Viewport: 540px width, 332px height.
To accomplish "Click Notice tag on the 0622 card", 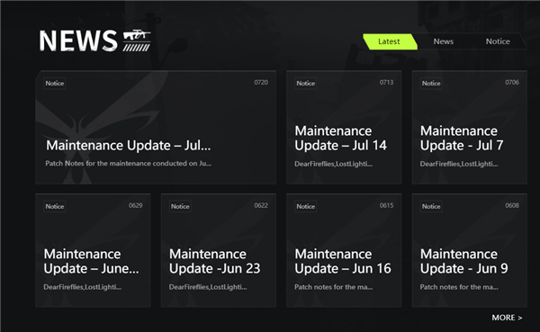I will (180, 206).
